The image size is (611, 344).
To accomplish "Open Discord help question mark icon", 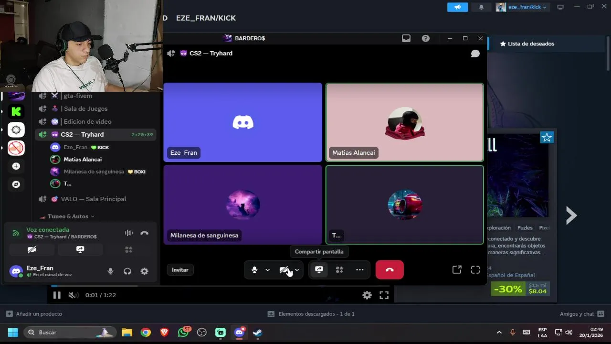I will pyautogui.click(x=426, y=38).
